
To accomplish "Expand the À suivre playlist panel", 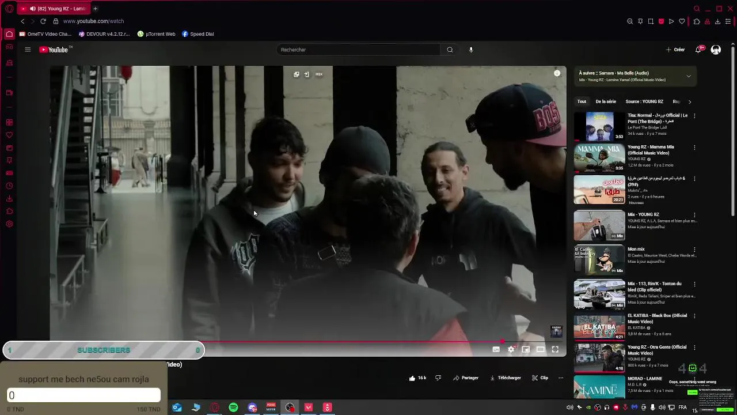I will [688, 76].
